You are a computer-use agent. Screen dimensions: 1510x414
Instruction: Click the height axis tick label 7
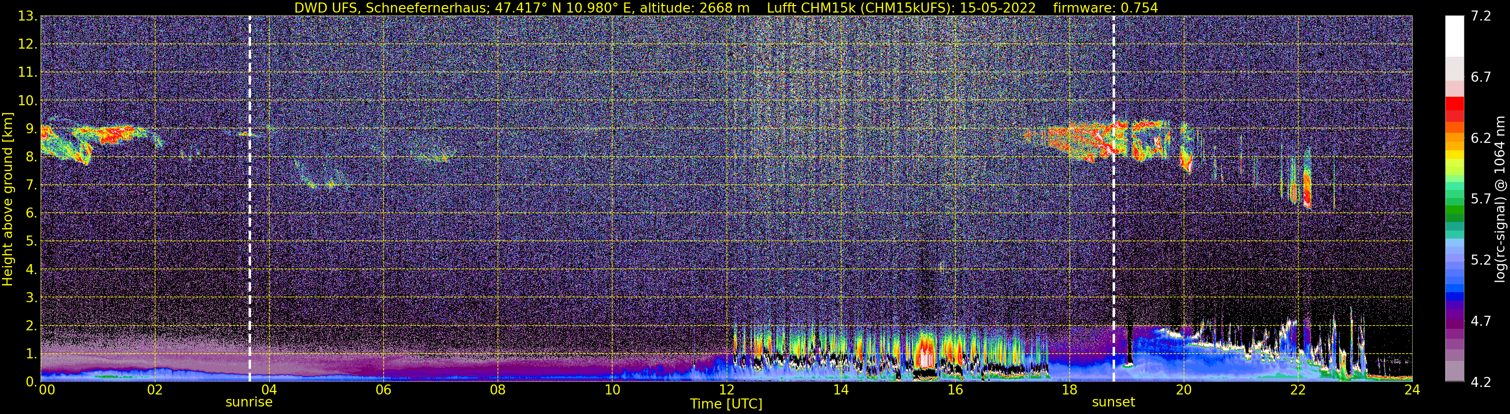32,185
